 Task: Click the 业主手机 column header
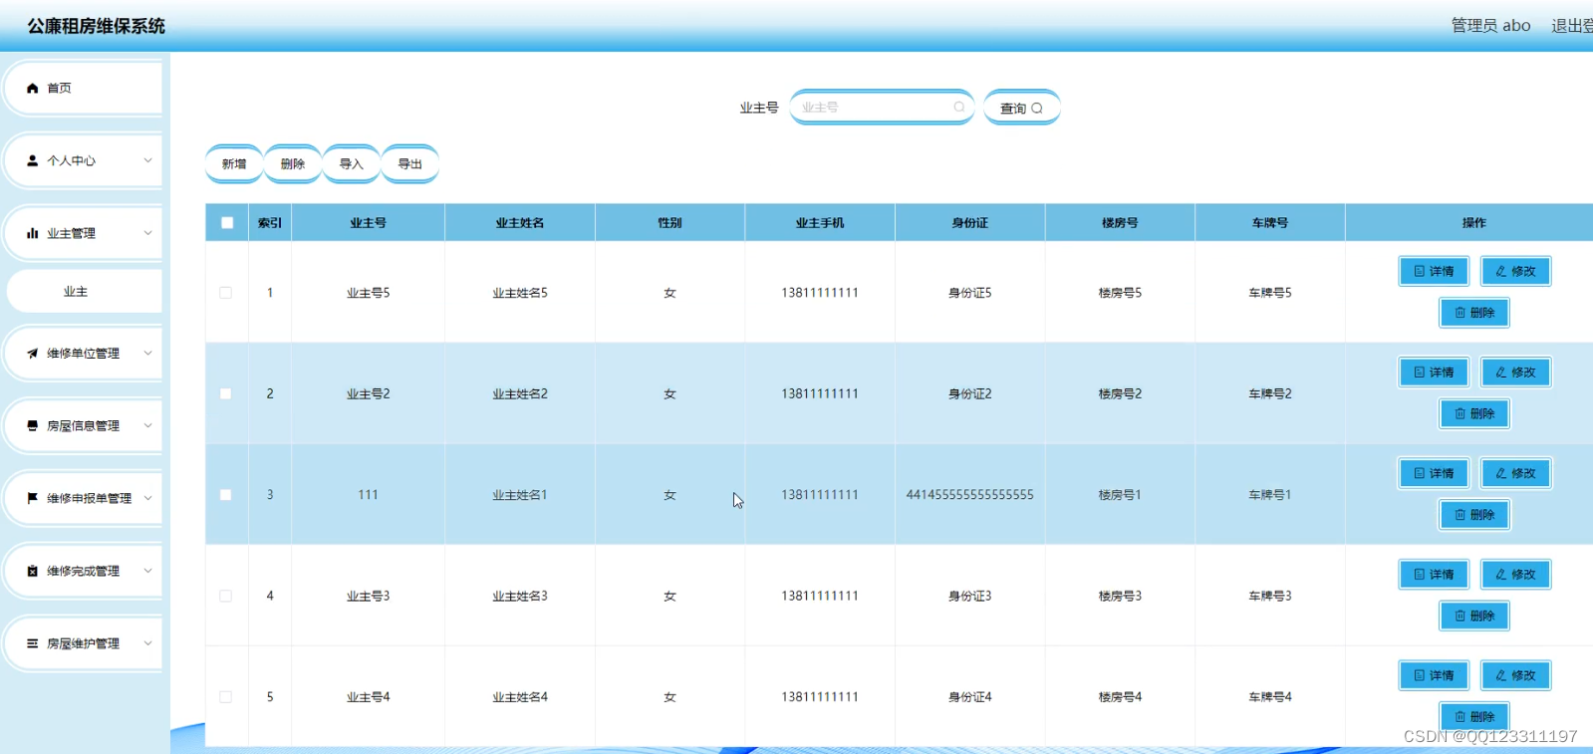[820, 223]
